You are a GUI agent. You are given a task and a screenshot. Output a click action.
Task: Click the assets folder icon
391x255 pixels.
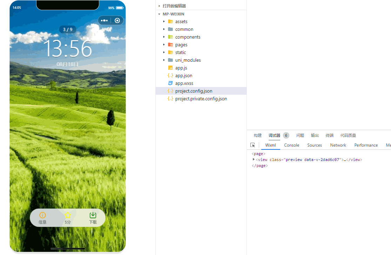pos(170,21)
